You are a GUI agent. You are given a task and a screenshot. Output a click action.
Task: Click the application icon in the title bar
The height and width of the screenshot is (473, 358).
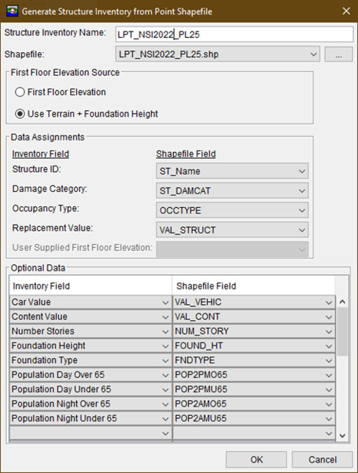[x=12, y=10]
